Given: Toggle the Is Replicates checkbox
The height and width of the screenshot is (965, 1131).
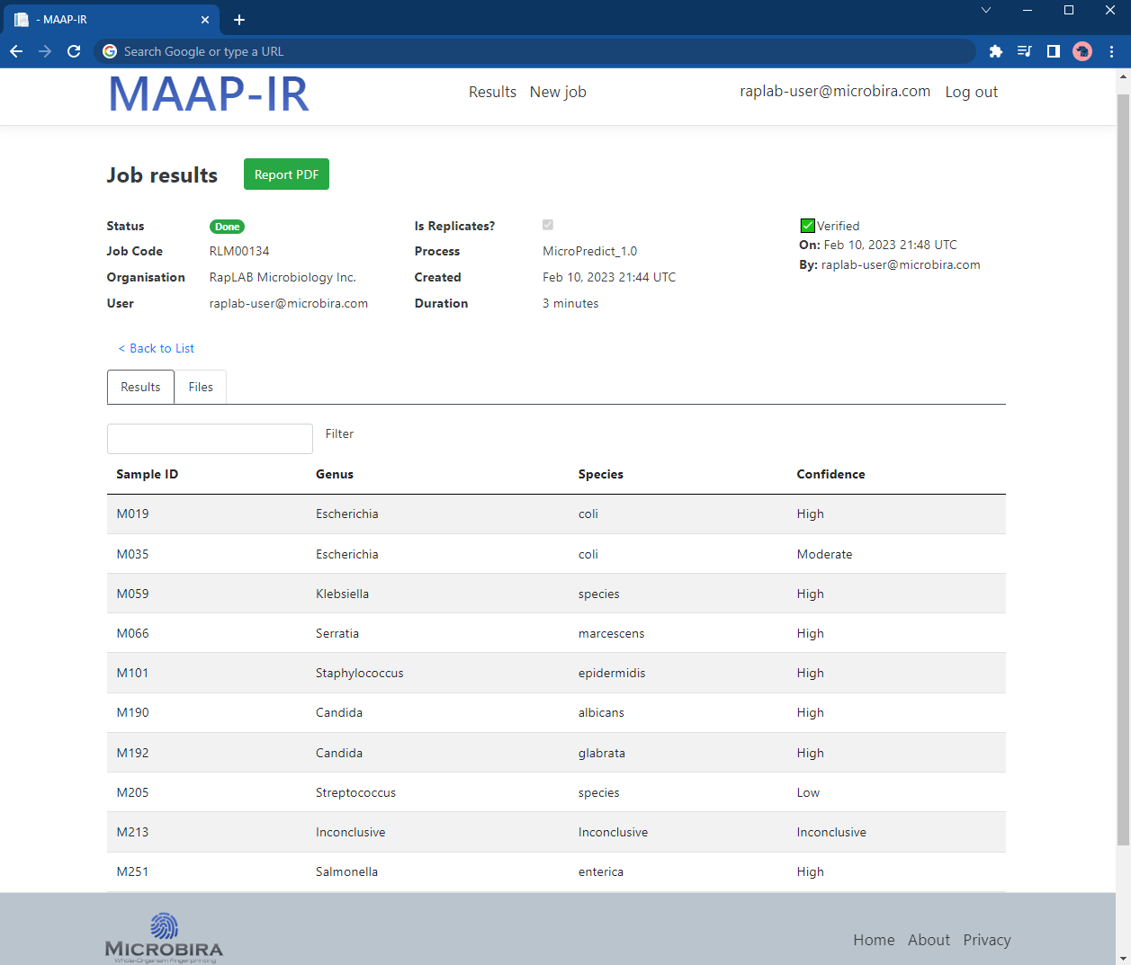Looking at the screenshot, I should [x=548, y=225].
